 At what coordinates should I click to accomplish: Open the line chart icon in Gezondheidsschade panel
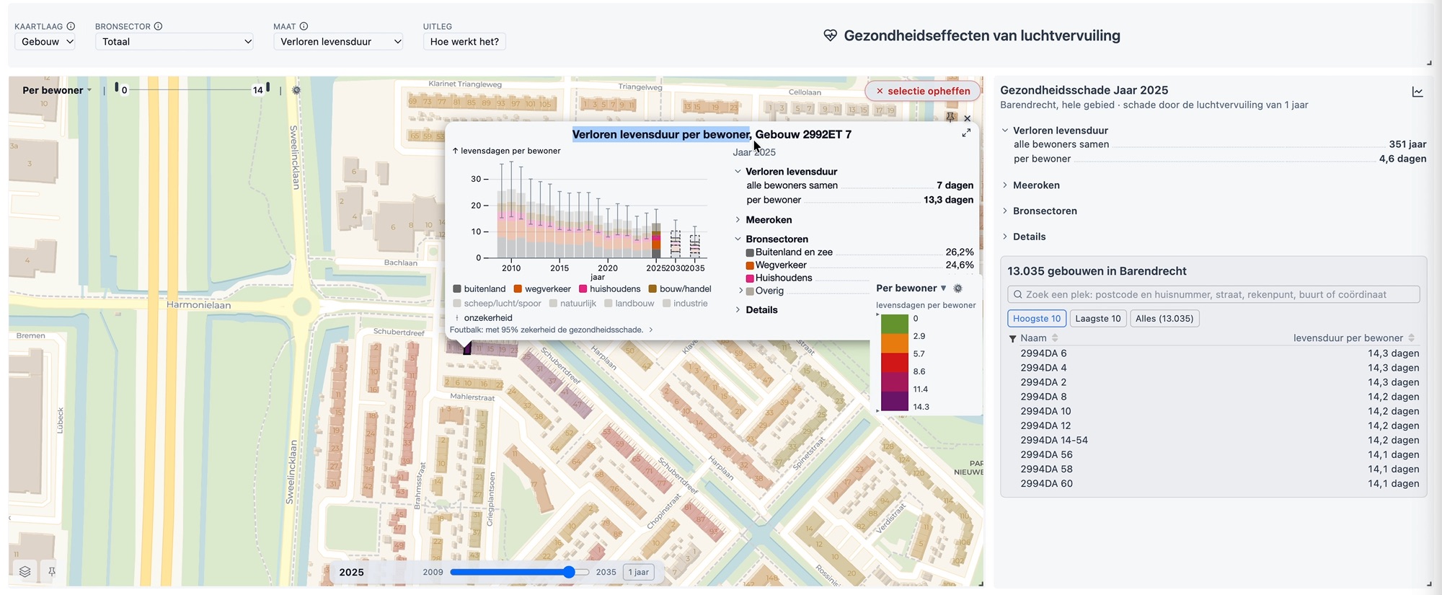(1417, 92)
